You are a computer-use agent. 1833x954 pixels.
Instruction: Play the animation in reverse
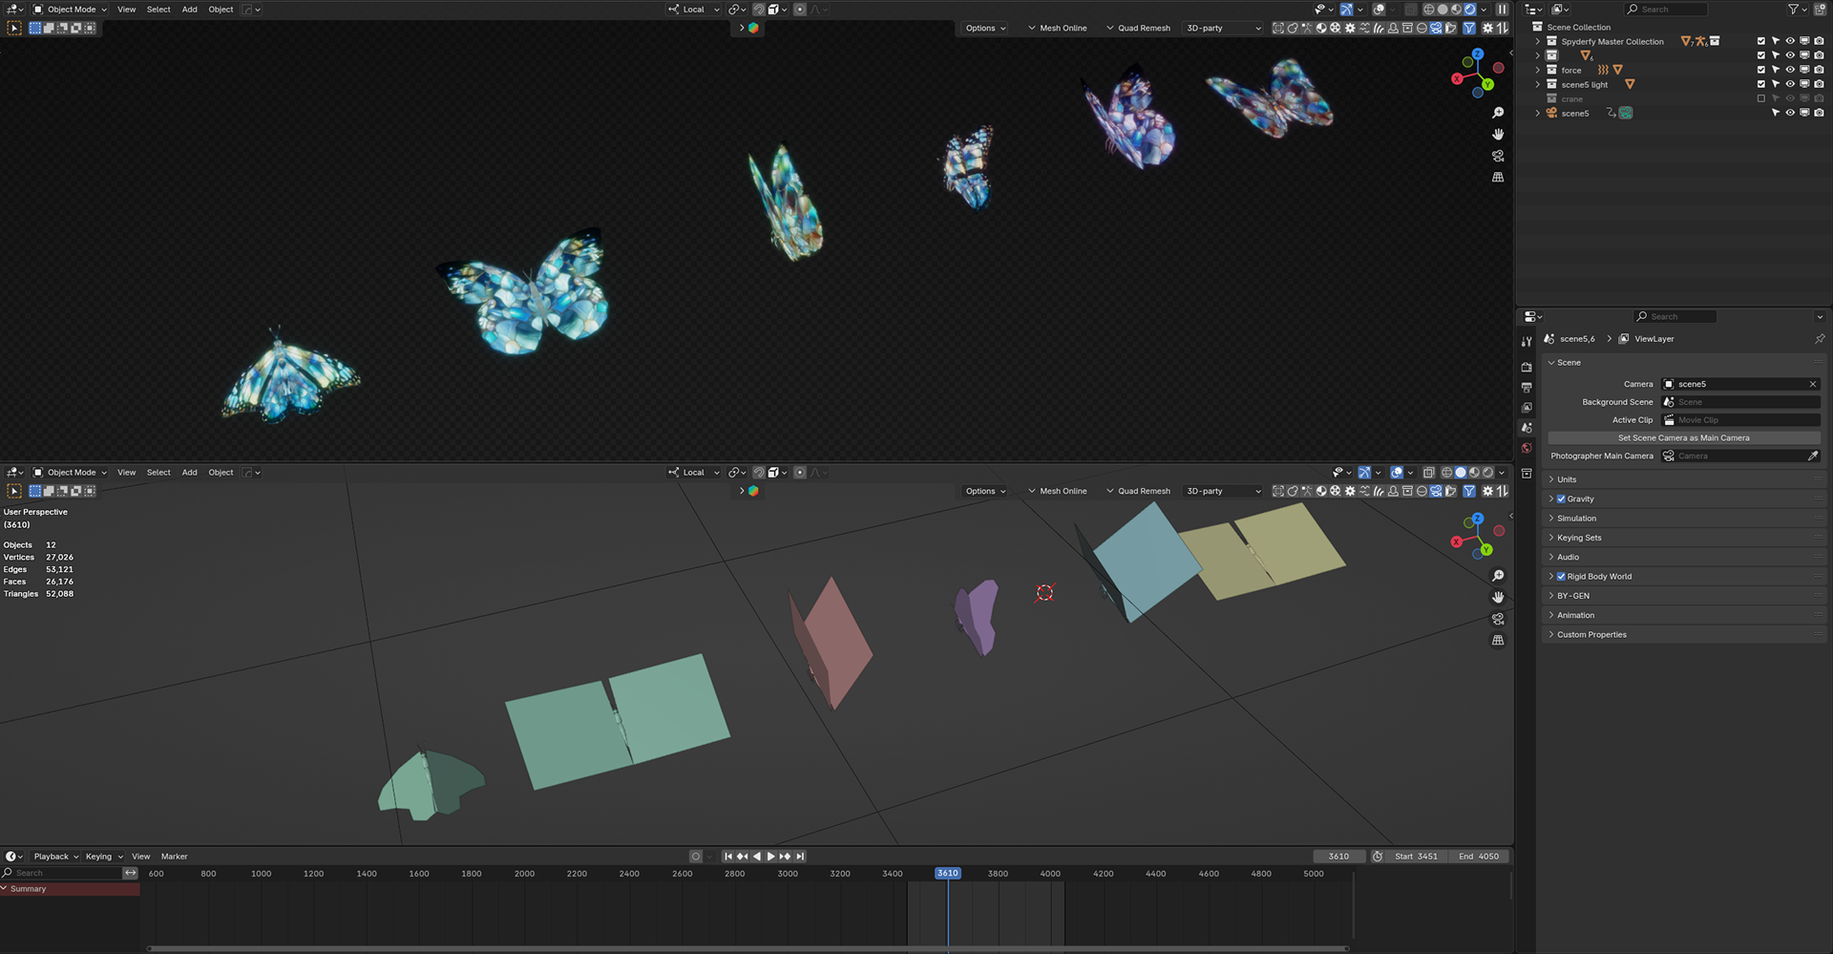click(x=756, y=857)
